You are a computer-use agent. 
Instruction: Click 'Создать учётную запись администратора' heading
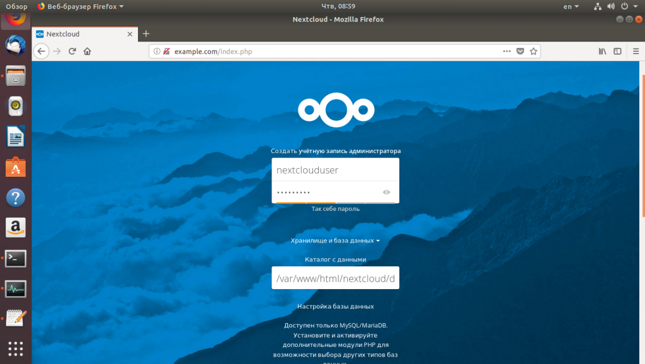tap(335, 151)
